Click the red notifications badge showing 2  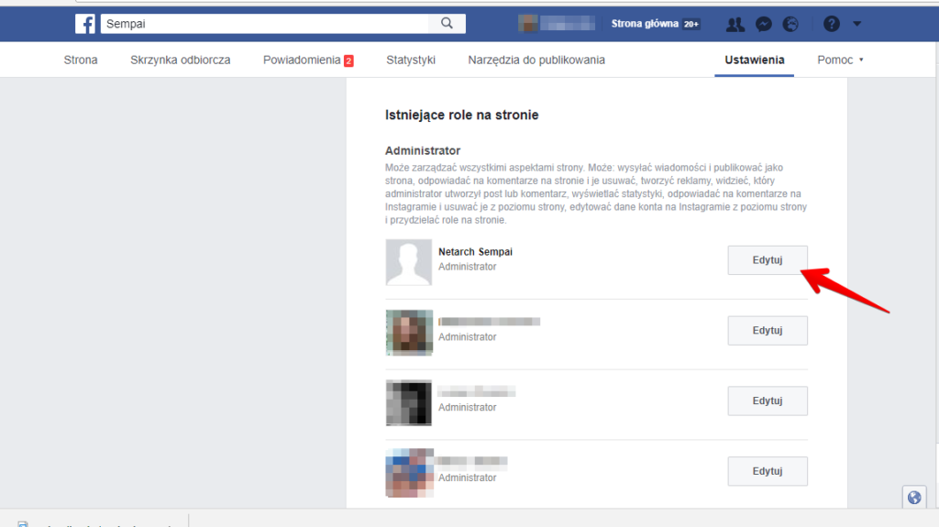pyautogui.click(x=348, y=60)
